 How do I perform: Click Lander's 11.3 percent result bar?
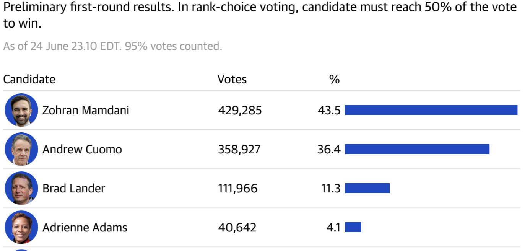(x=367, y=188)
